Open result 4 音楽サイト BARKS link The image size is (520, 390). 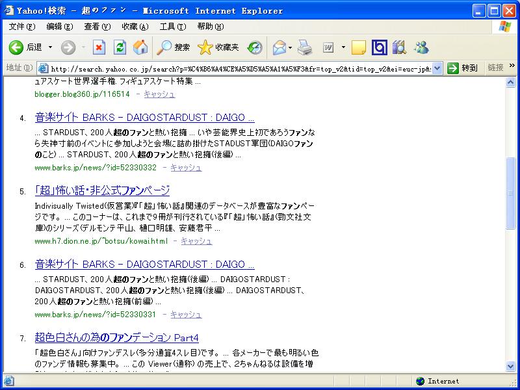click(144, 117)
